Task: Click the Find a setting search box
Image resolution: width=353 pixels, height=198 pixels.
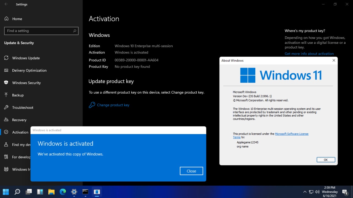Action: tap(41, 31)
